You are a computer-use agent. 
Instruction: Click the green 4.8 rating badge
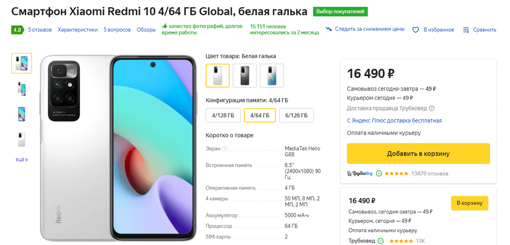coord(17,29)
